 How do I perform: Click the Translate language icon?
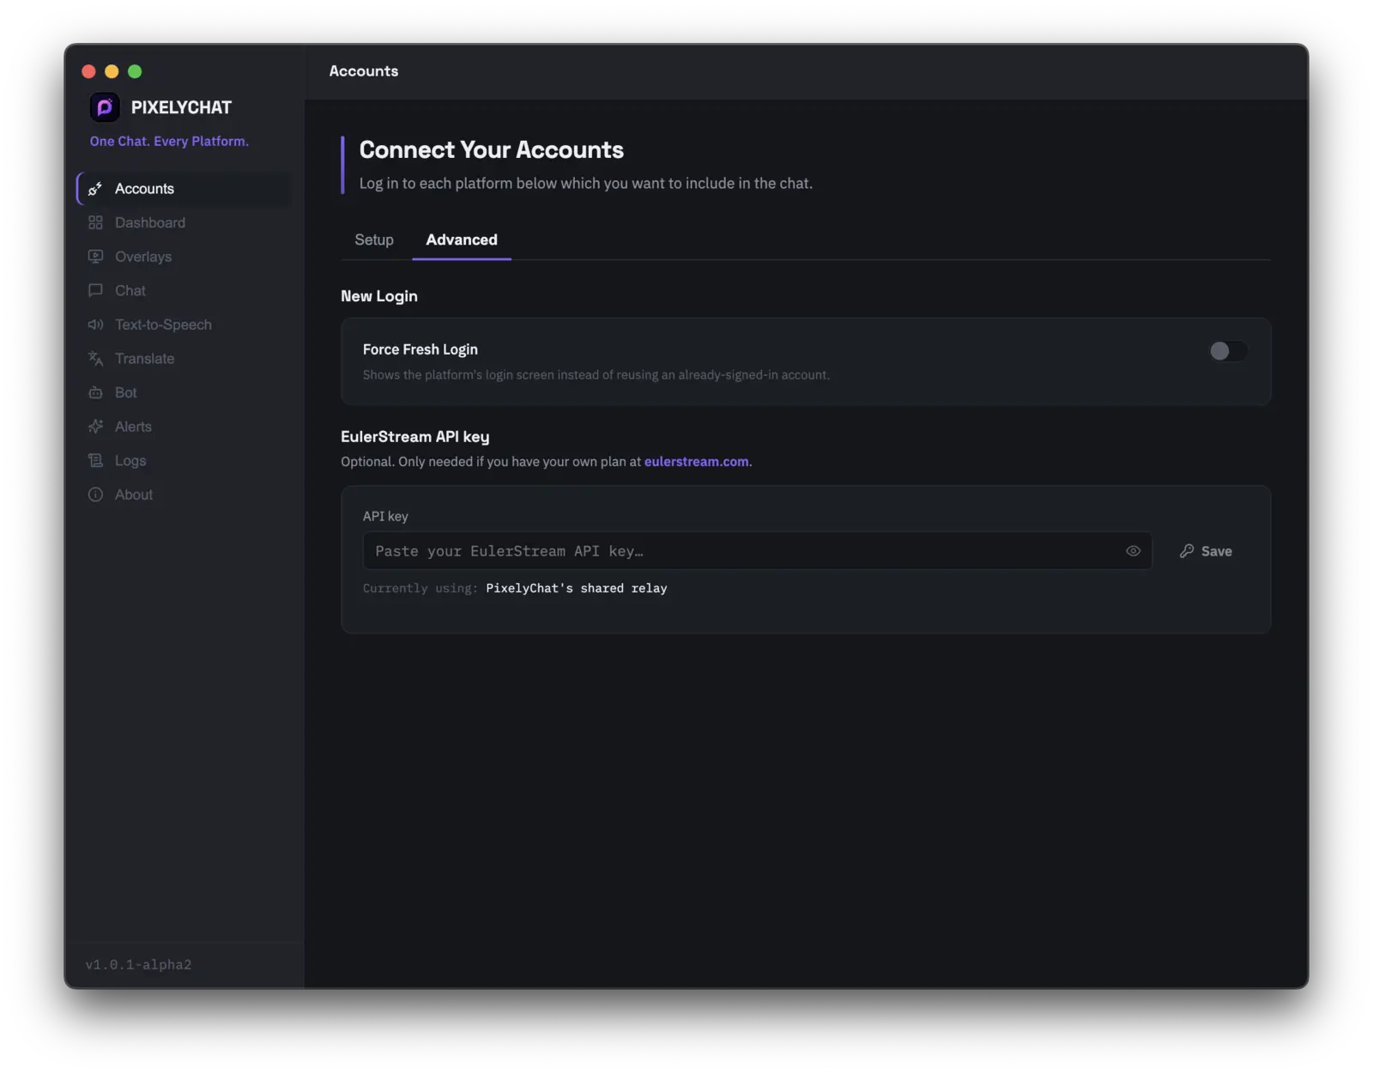pos(95,359)
